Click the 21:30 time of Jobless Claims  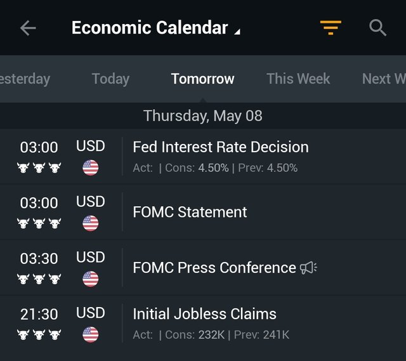click(39, 315)
